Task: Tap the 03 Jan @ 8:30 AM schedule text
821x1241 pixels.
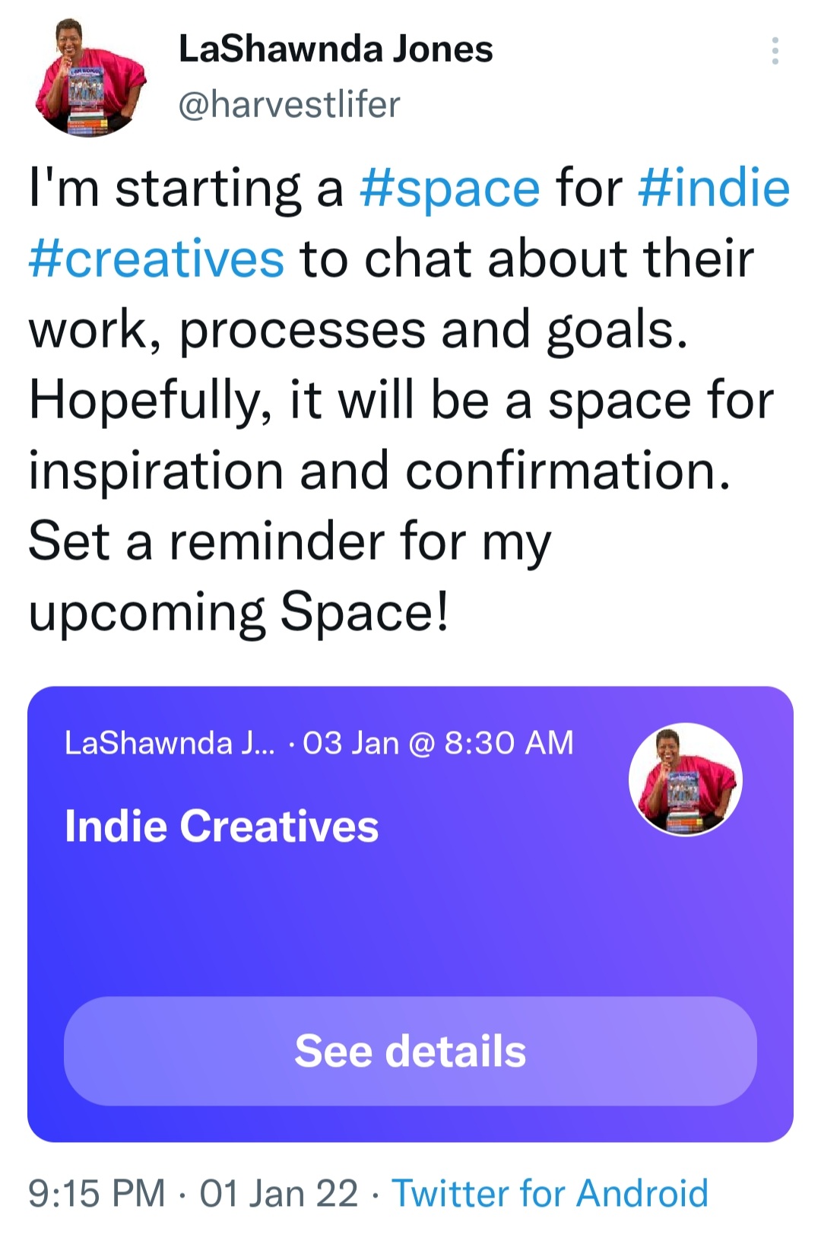Action: (438, 743)
